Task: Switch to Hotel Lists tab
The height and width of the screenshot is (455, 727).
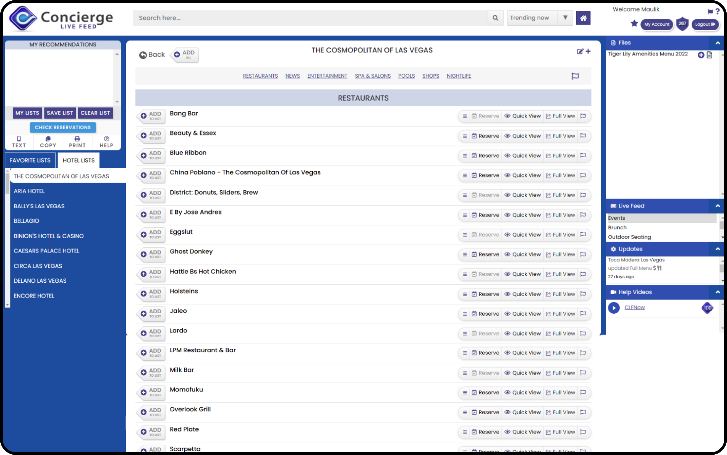Action: [79, 161]
